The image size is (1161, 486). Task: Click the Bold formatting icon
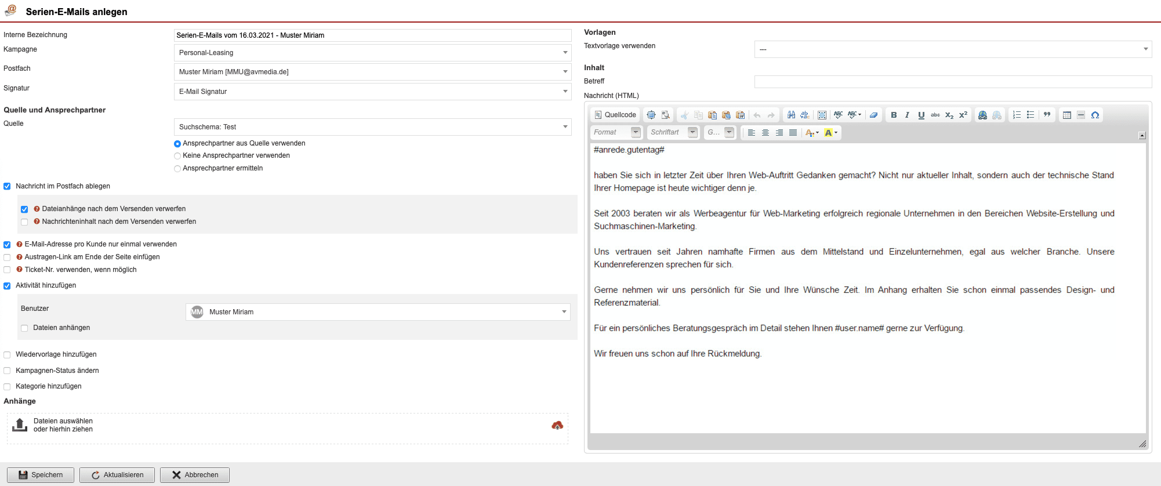coord(894,115)
